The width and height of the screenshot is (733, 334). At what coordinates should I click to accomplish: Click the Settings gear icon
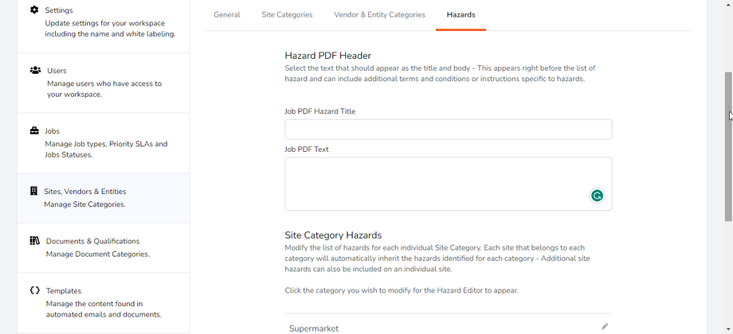point(34,10)
